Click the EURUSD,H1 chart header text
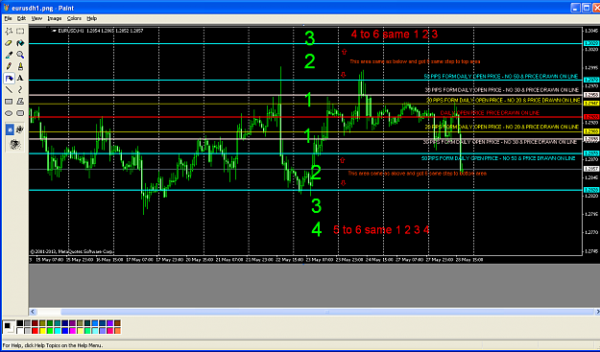This screenshot has height=352, width=600. tap(101, 31)
